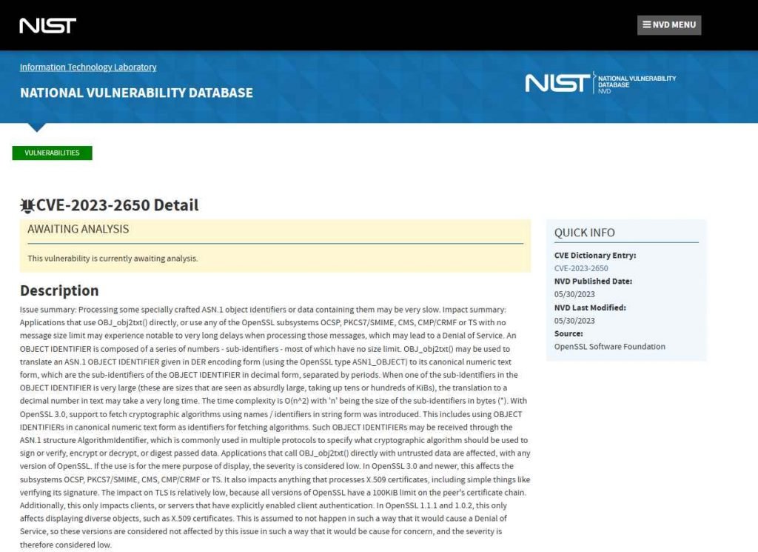Click the date under NVD Published Date
This screenshot has width=758, height=552.
[574, 294]
